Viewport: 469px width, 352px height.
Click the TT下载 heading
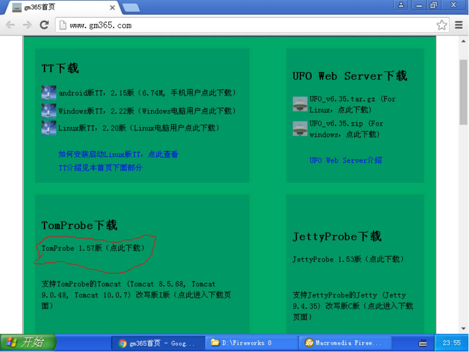[x=60, y=68]
